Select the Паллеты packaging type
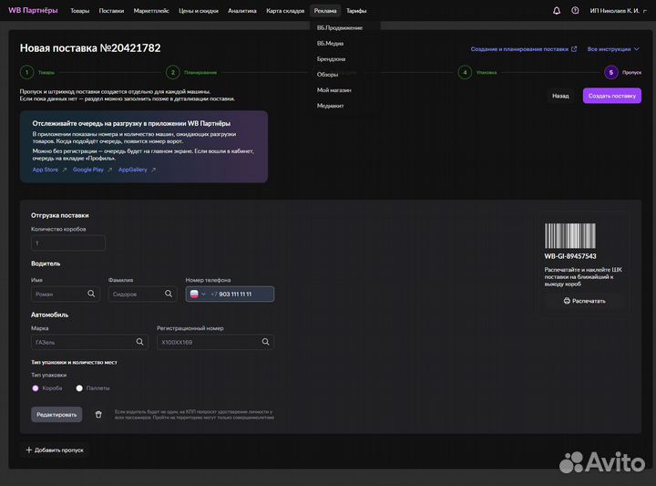The height and width of the screenshot is (486, 656). [x=79, y=388]
